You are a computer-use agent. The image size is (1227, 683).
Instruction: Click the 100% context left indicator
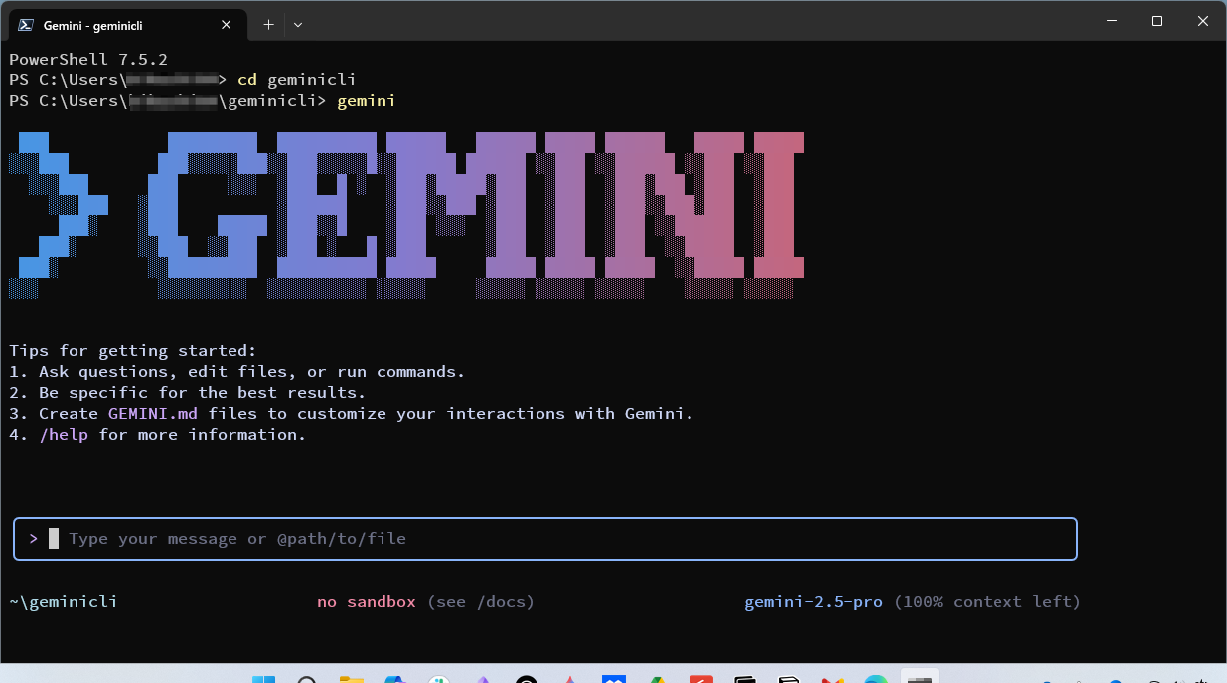point(987,601)
